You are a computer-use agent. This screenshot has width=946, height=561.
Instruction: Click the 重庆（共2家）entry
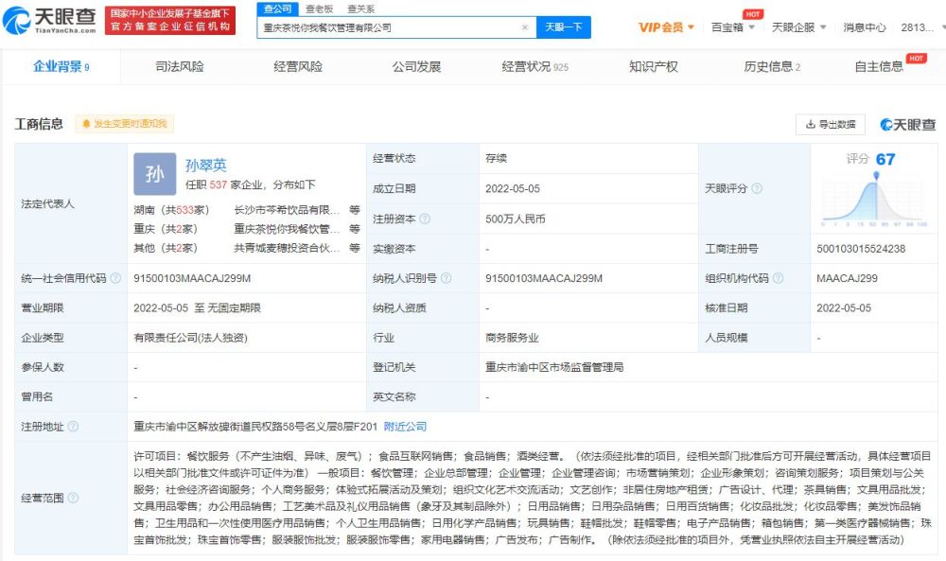pos(166,229)
